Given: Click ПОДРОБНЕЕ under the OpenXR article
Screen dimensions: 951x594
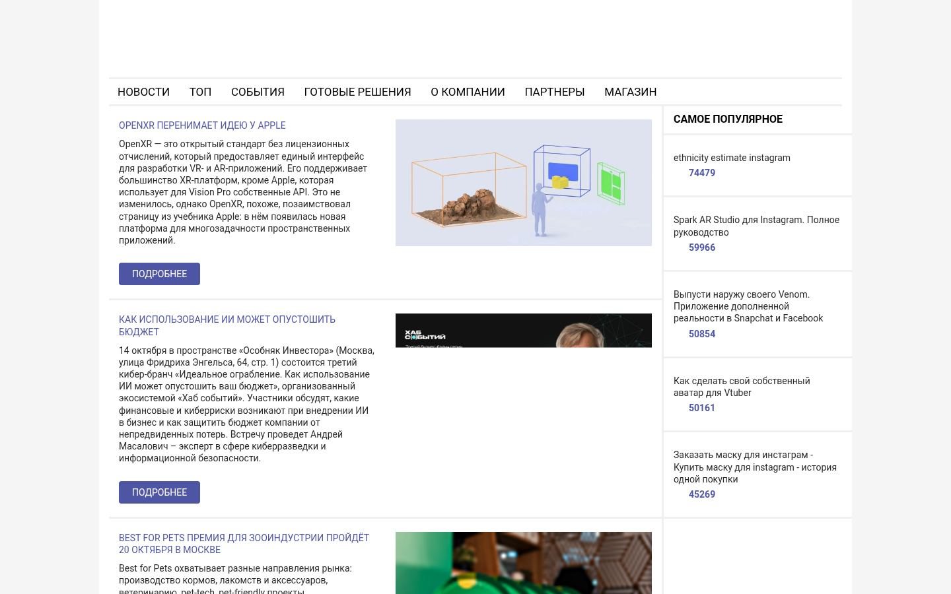Looking at the screenshot, I should pyautogui.click(x=159, y=274).
